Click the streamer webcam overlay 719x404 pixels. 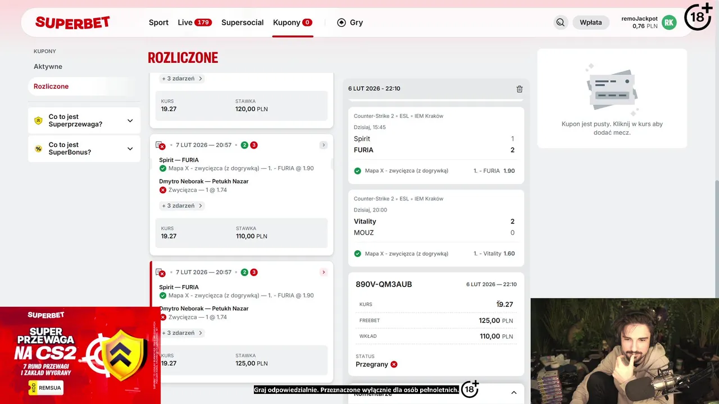point(625,351)
